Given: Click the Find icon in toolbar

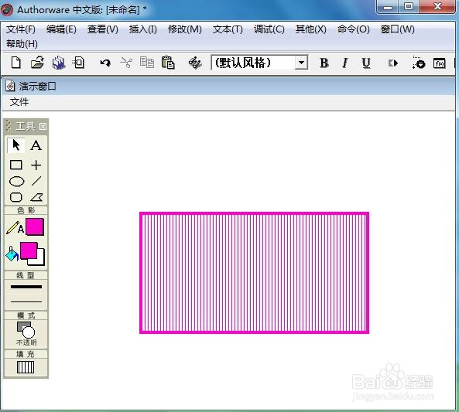Looking at the screenshot, I should pos(195,63).
